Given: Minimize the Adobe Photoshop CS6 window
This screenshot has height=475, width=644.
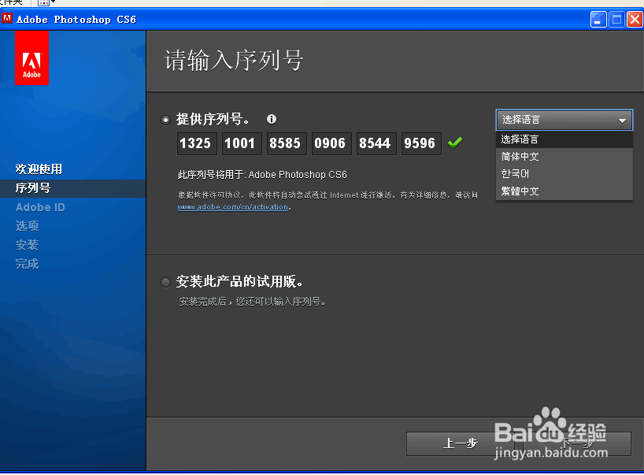Looking at the screenshot, I should pos(598,20).
